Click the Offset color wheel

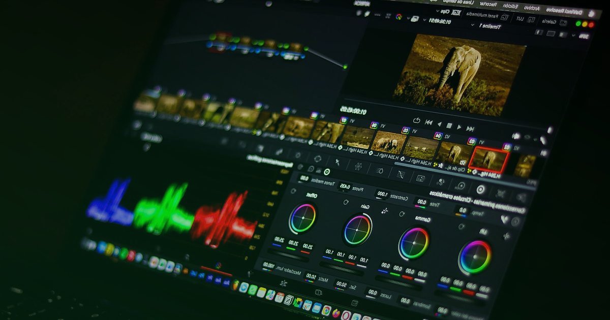pos(303,217)
